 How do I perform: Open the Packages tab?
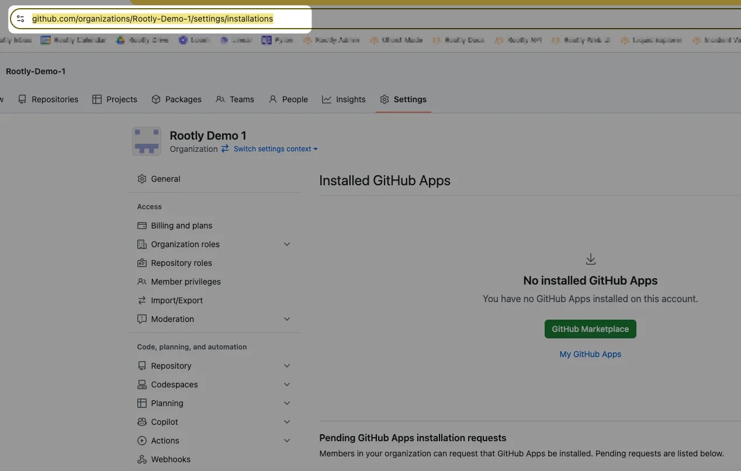(x=176, y=99)
